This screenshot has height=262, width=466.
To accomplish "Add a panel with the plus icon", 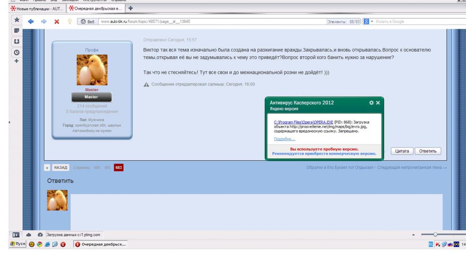I will pos(17,61).
